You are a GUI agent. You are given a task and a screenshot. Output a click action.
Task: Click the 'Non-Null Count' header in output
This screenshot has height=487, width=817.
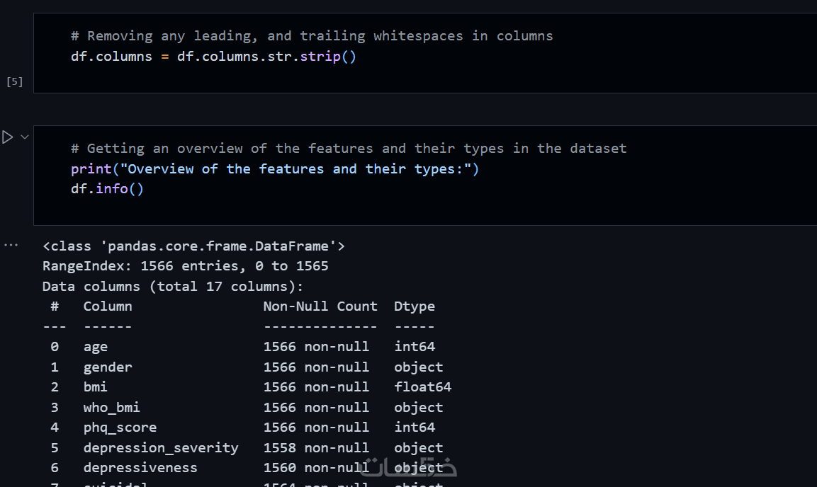pos(320,306)
